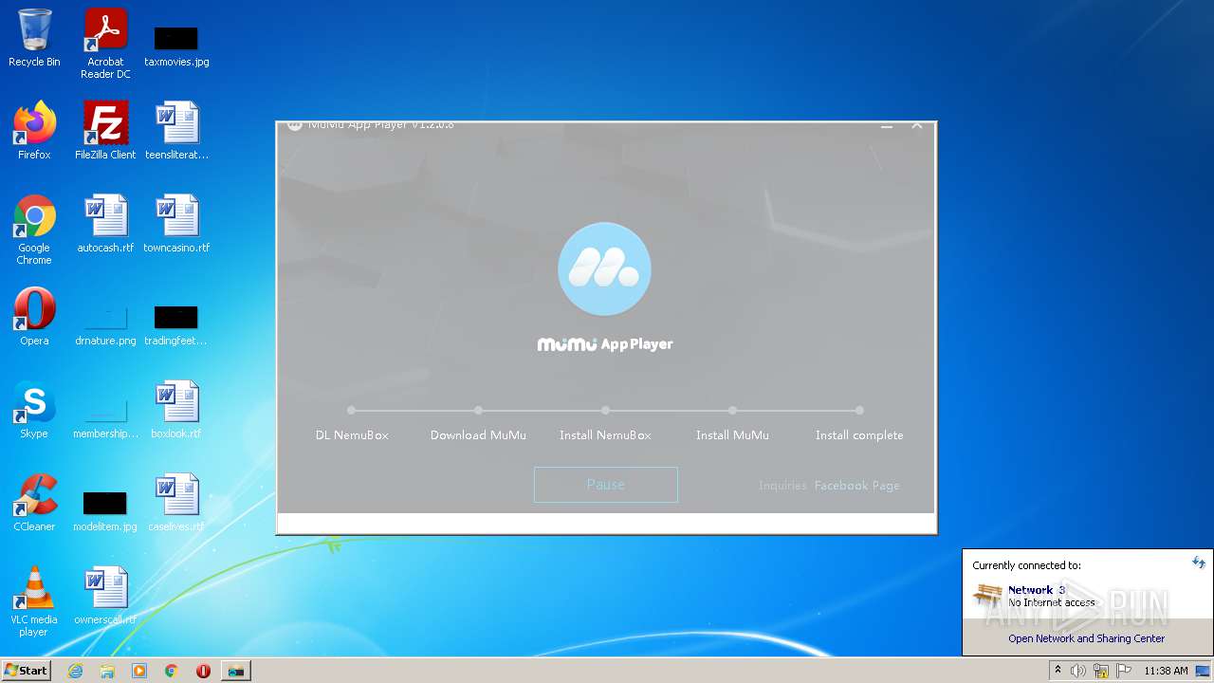Image resolution: width=1214 pixels, height=683 pixels.
Task: Launch VLC media player shortcut
Action: (x=34, y=601)
